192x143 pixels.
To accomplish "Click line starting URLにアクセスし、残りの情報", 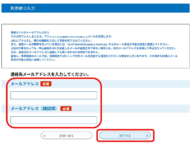I will (51, 40).
